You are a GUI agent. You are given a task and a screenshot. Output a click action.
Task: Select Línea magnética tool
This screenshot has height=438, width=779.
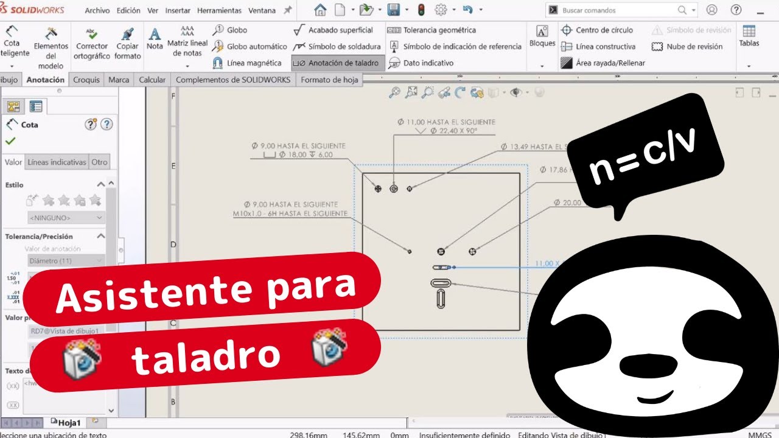[247, 63]
